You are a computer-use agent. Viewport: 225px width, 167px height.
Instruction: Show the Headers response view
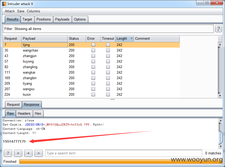[x=24, y=113]
